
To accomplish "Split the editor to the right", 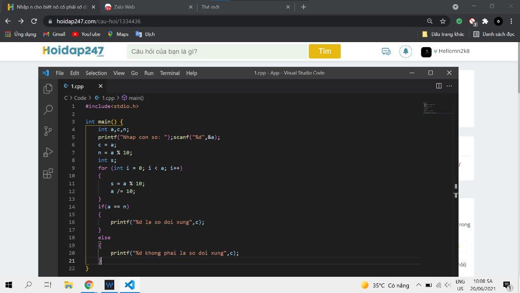I will pos(439,86).
